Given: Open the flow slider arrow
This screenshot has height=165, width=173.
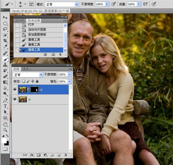Looking at the screenshot, I should pyautogui.click(x=139, y=4).
